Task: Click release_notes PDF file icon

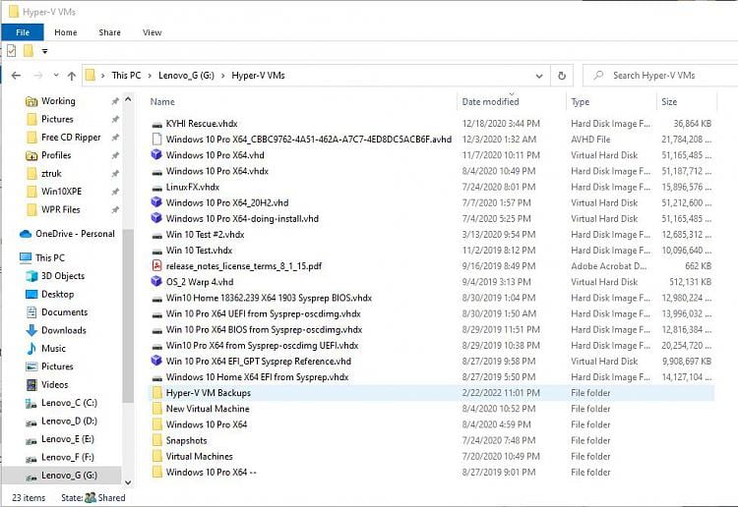Action: 156,266
